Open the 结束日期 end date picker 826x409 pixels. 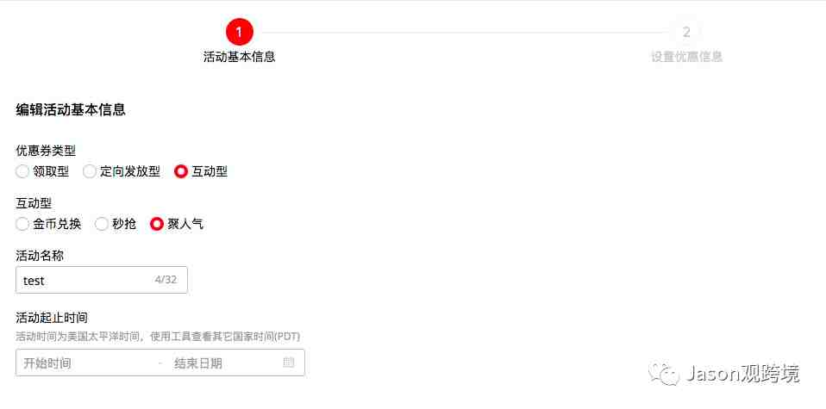pos(198,363)
